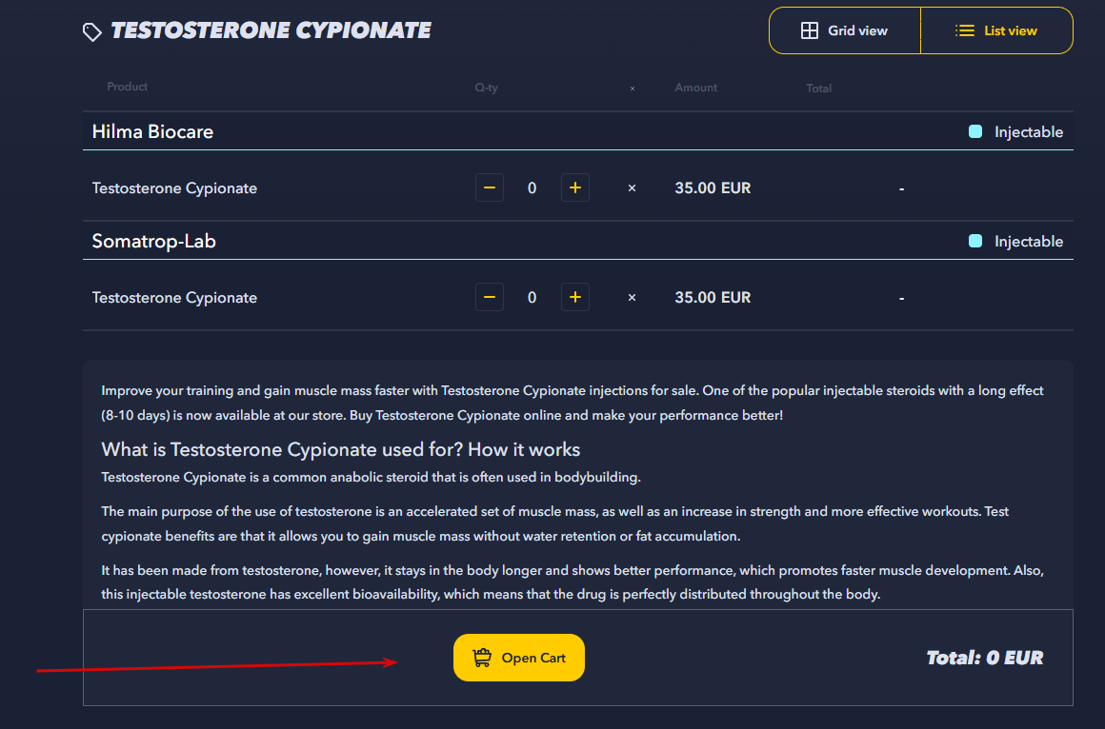Image resolution: width=1105 pixels, height=729 pixels.
Task: Switch to Grid view
Action: point(845,30)
